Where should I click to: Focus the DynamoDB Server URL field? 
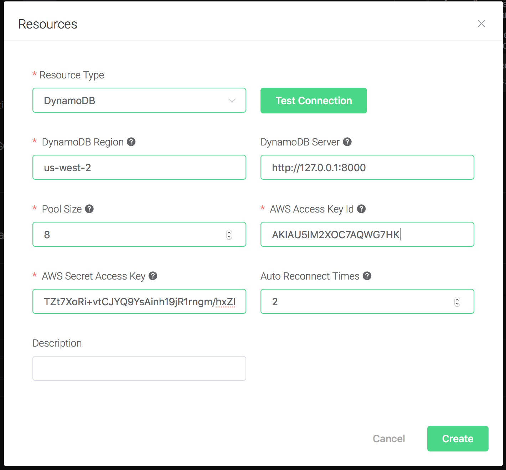(x=367, y=167)
